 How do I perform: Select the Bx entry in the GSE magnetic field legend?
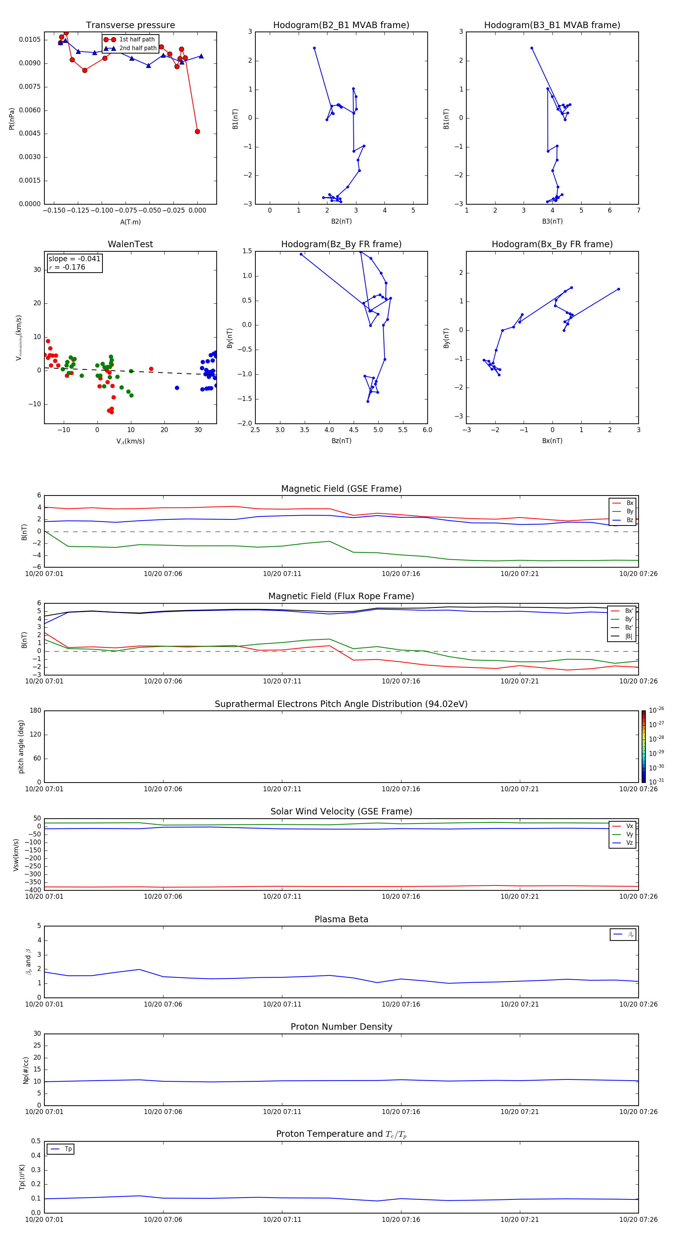pos(623,503)
